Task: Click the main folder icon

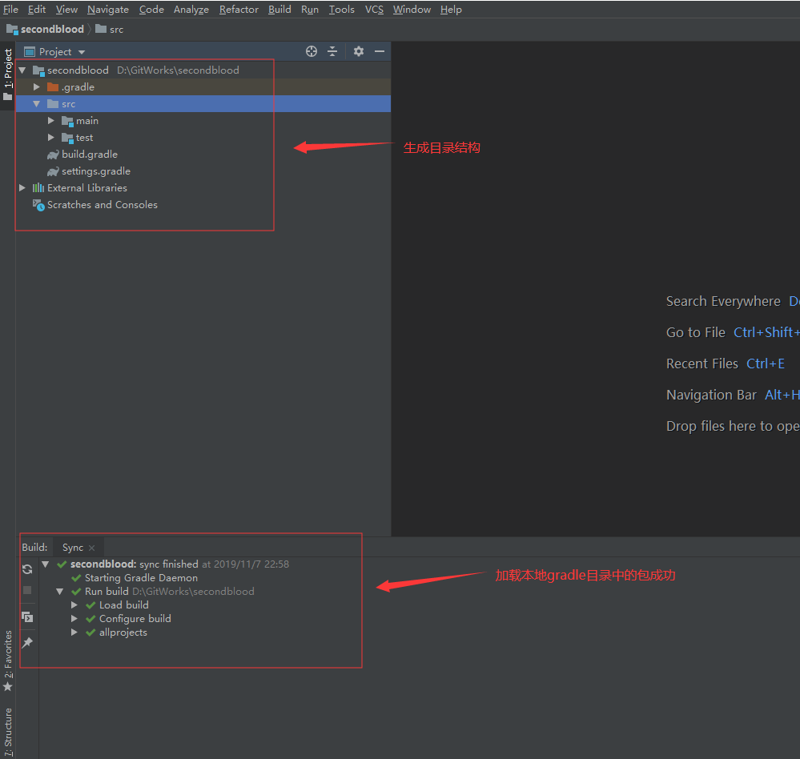Action: (x=67, y=121)
